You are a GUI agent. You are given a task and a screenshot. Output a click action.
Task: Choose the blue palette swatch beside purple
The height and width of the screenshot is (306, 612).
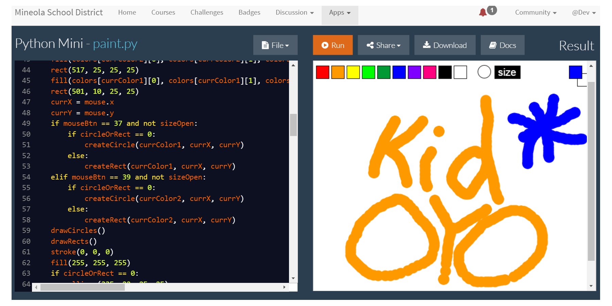tap(399, 72)
